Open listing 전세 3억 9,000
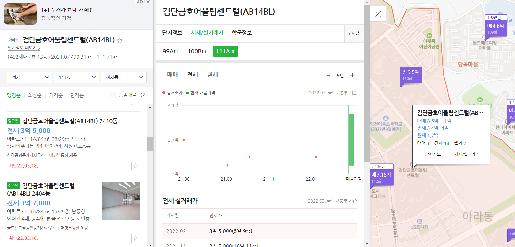The width and height of the screenshot is (515, 247). tap(29, 131)
